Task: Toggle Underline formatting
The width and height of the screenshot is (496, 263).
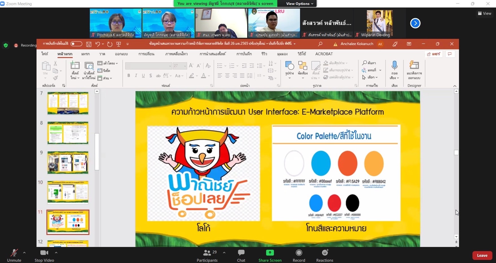Action: tap(143, 76)
